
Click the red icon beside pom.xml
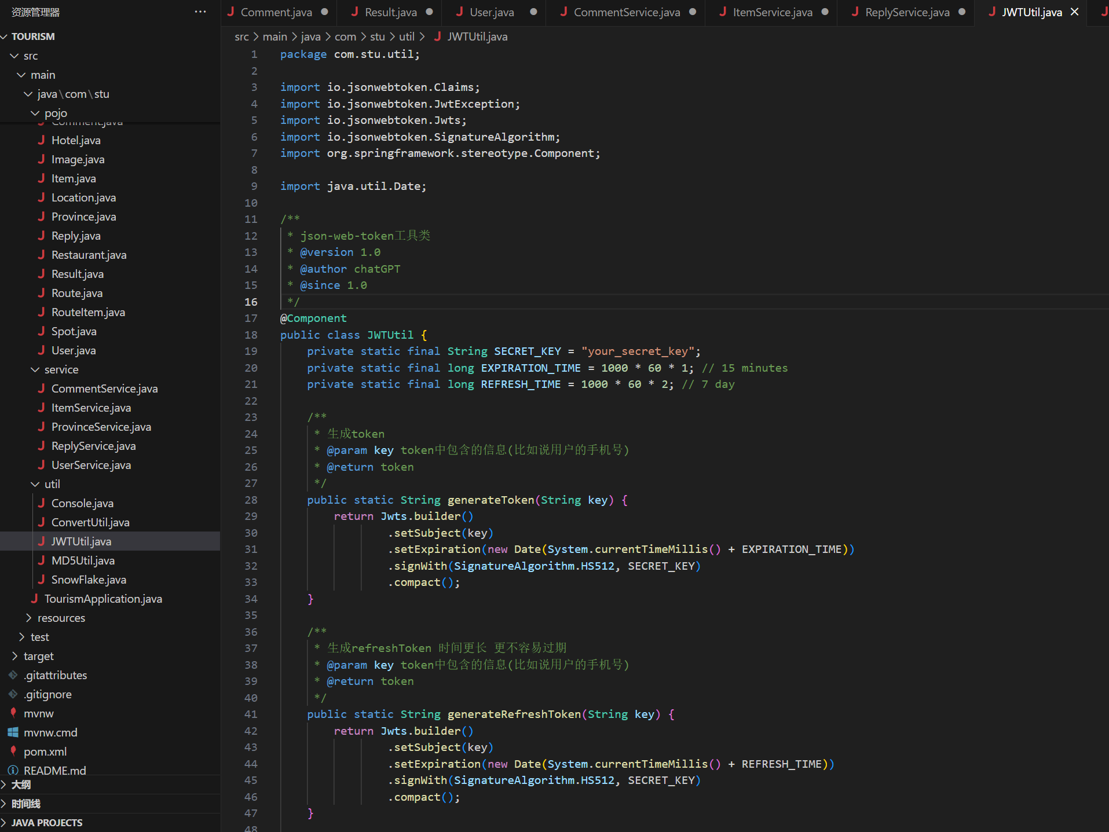click(13, 752)
